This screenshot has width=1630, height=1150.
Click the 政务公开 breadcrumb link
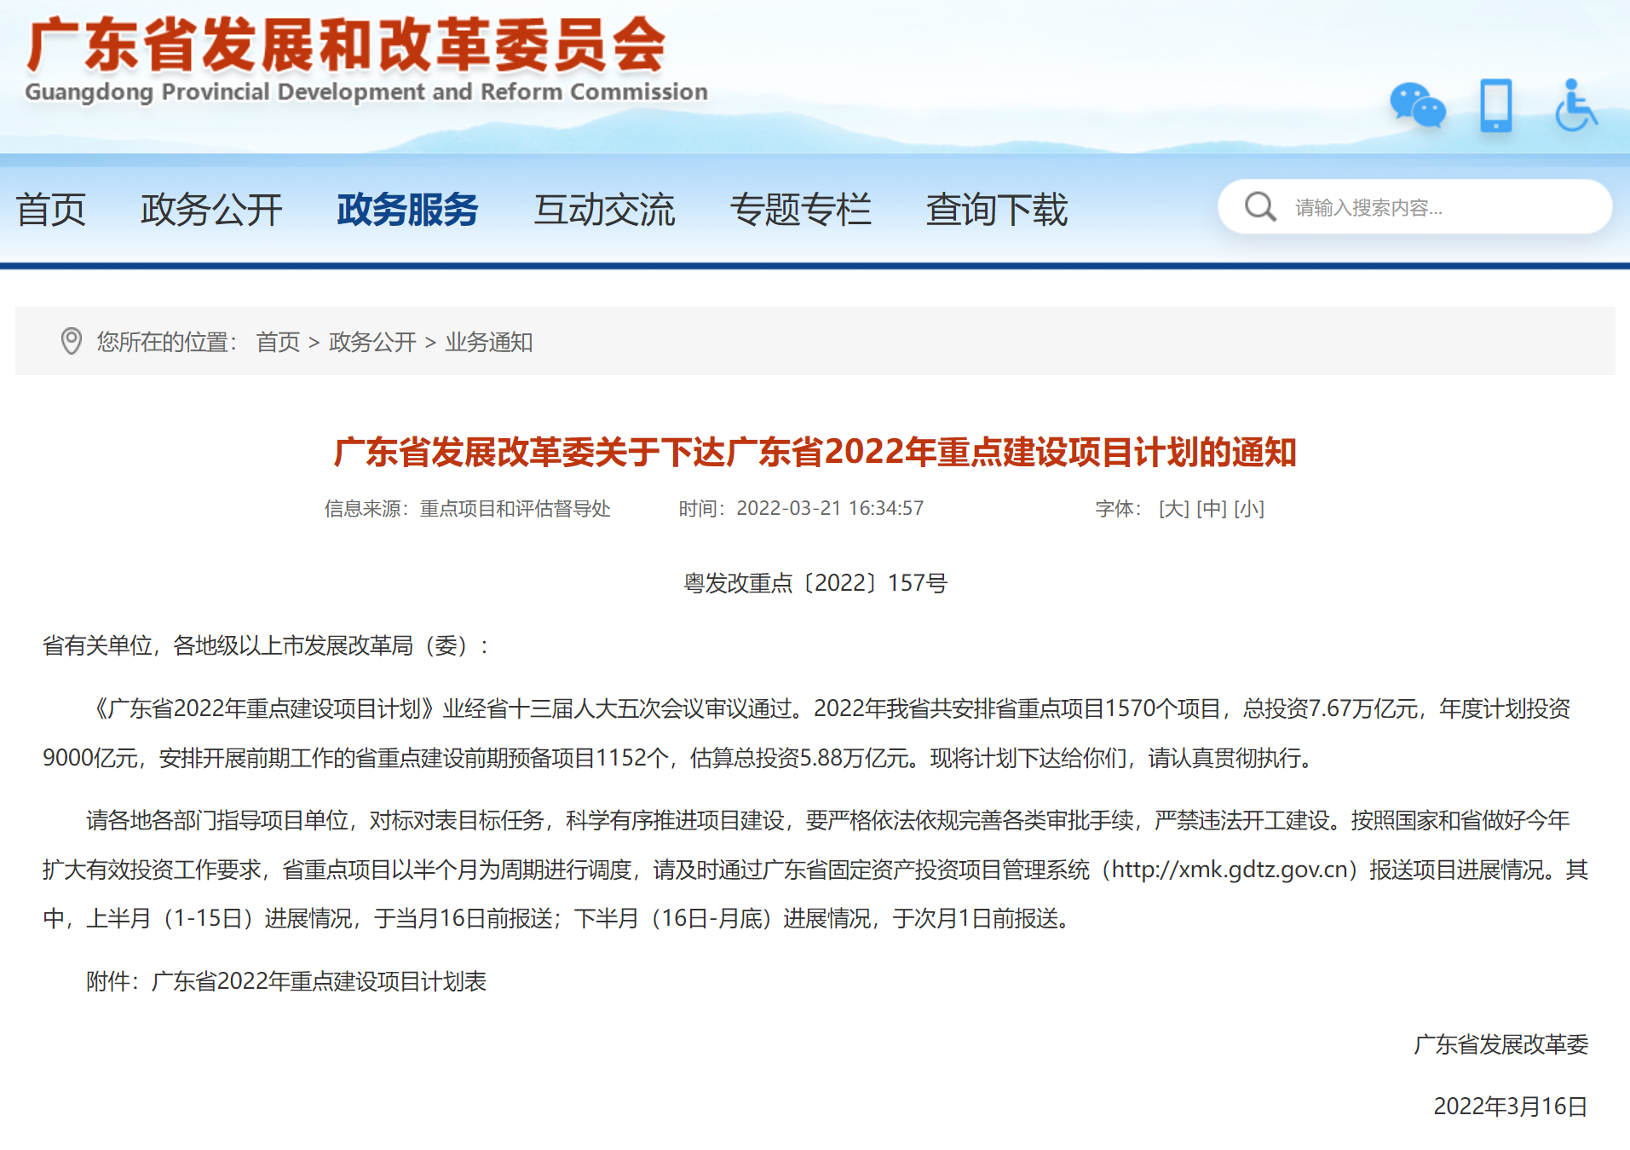[372, 342]
